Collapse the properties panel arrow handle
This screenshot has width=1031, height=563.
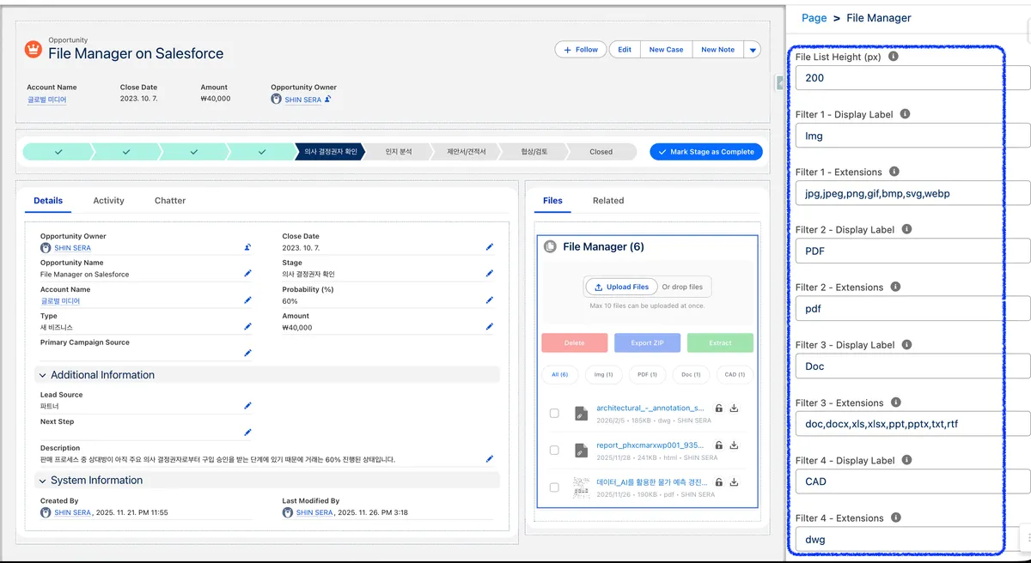tap(780, 82)
